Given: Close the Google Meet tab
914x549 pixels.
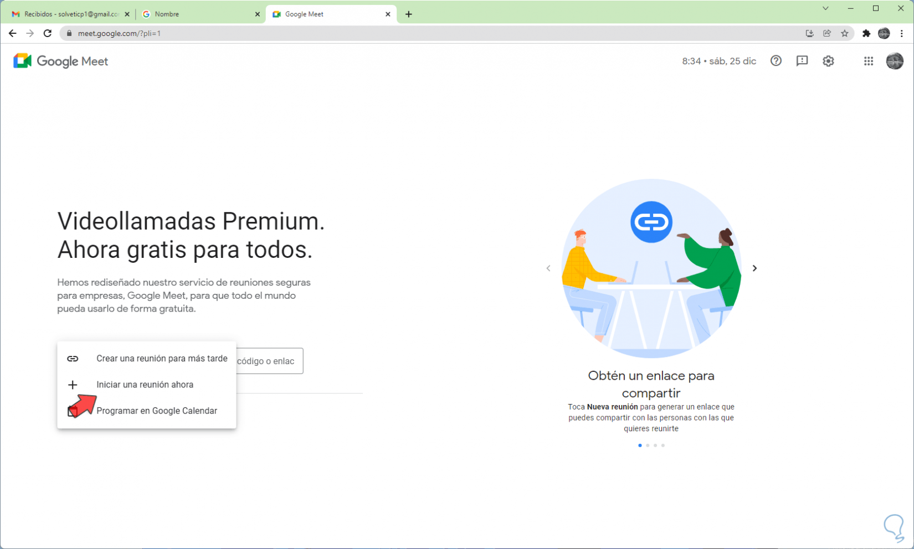Looking at the screenshot, I should [388, 14].
